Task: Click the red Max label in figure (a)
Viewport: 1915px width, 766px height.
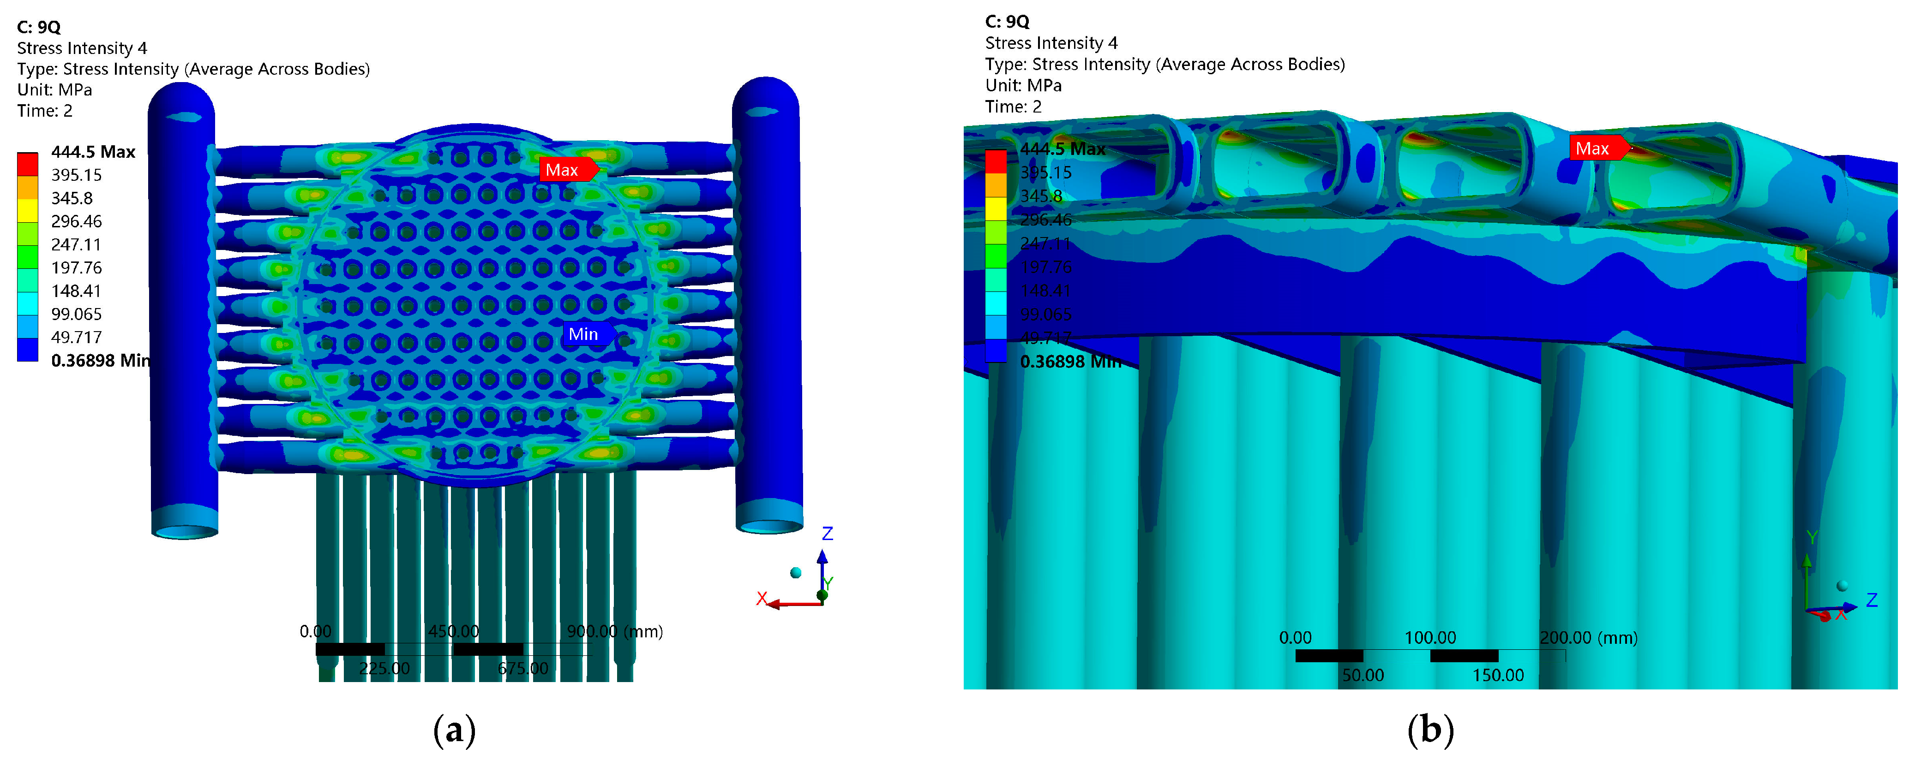Action: 565,170
